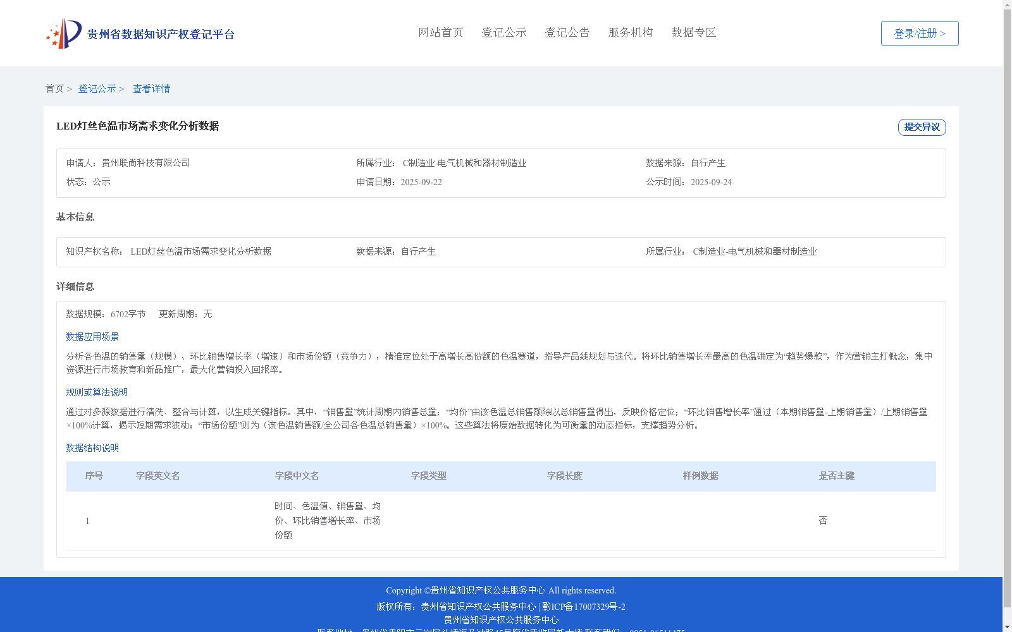Image resolution: width=1012 pixels, height=632 pixels.
Task: Click the platform logo icon
Action: tap(64, 33)
